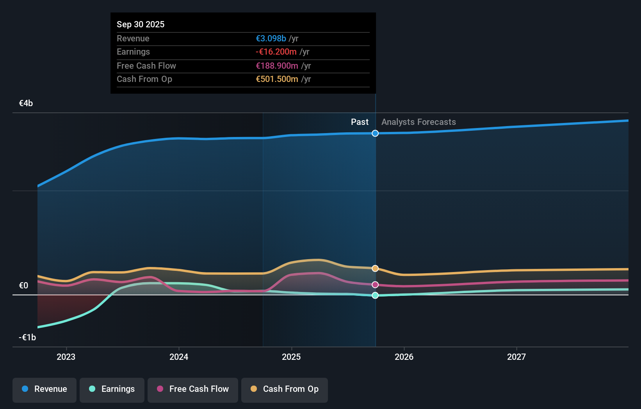Select the Earnings marker below the zero line
The width and height of the screenshot is (641, 409).
click(x=375, y=295)
